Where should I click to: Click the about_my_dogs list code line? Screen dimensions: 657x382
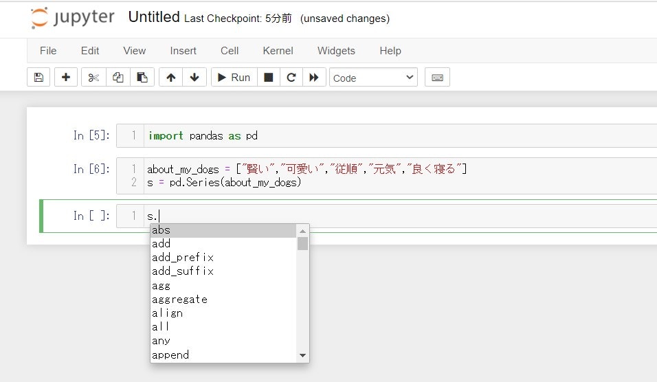coord(307,169)
